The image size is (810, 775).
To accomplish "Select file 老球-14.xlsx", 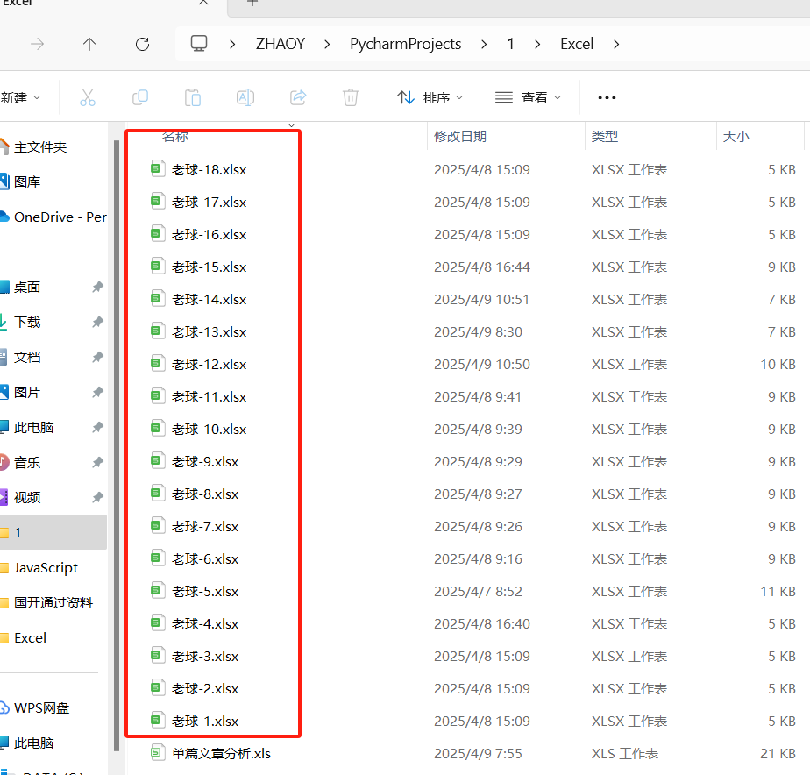I will point(209,300).
